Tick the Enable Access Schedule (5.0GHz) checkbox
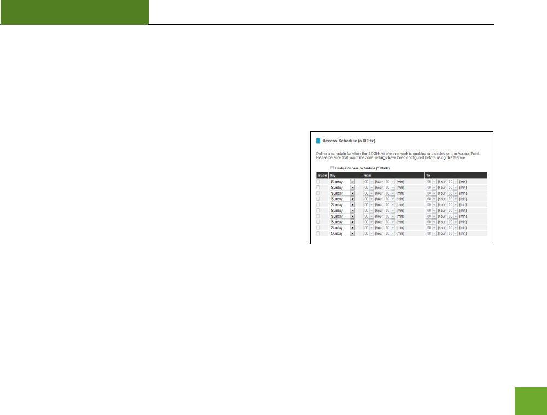 (x=332, y=168)
